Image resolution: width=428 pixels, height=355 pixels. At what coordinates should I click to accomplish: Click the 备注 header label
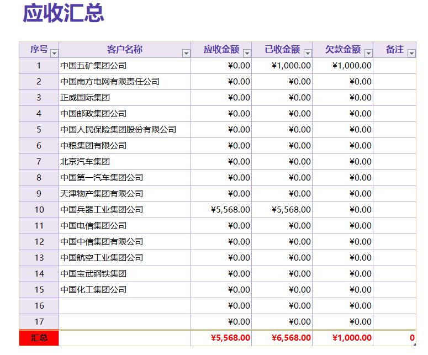pyautogui.click(x=395, y=49)
